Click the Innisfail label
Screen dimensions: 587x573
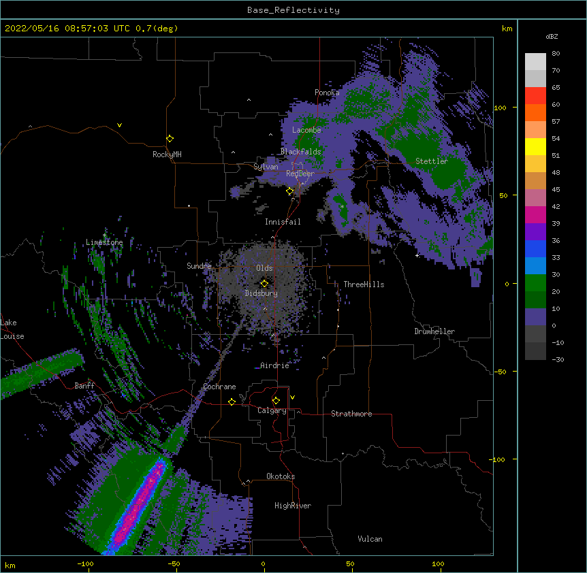tap(283, 222)
